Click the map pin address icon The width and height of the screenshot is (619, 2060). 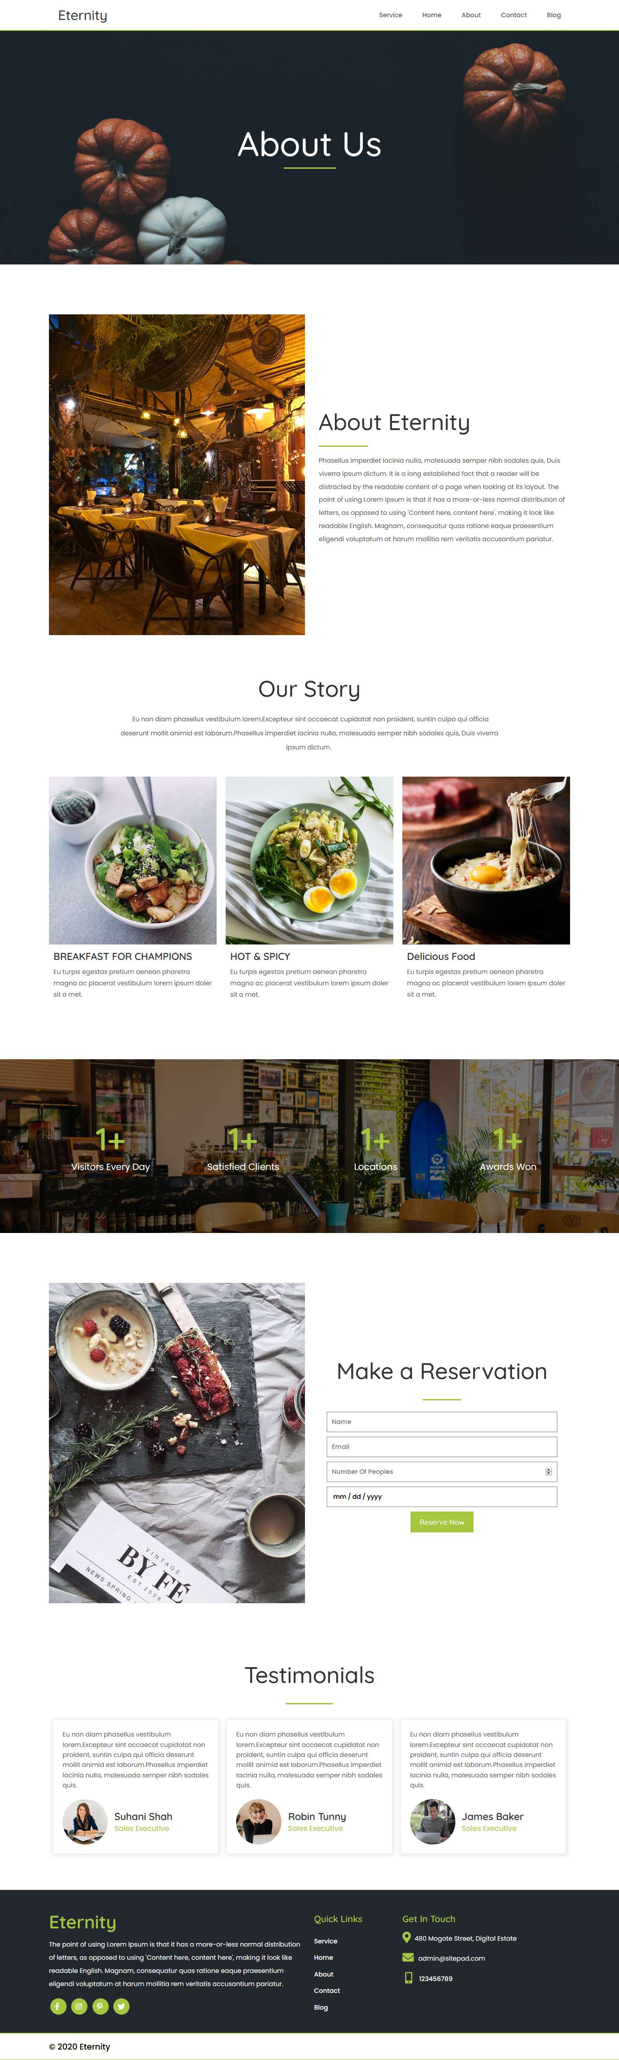[406, 1937]
